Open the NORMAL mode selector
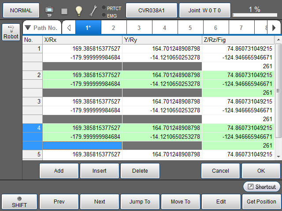The image size is (282, 211). [x=21, y=10]
